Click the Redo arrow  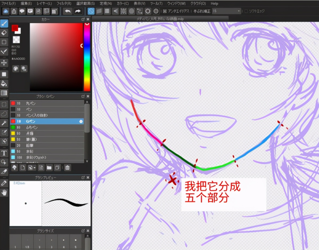(x=78, y=11)
